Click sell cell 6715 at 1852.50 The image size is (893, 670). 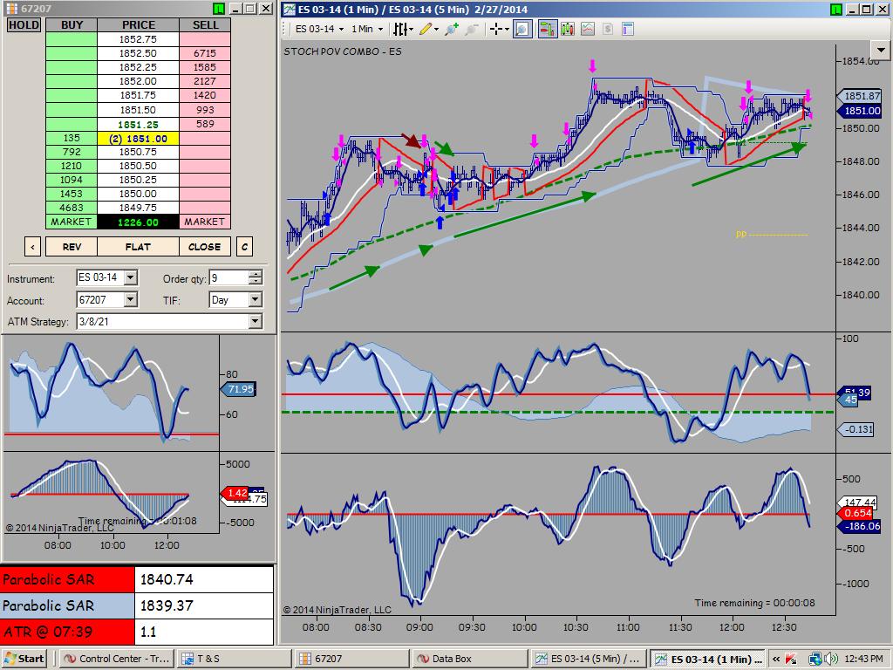click(204, 53)
